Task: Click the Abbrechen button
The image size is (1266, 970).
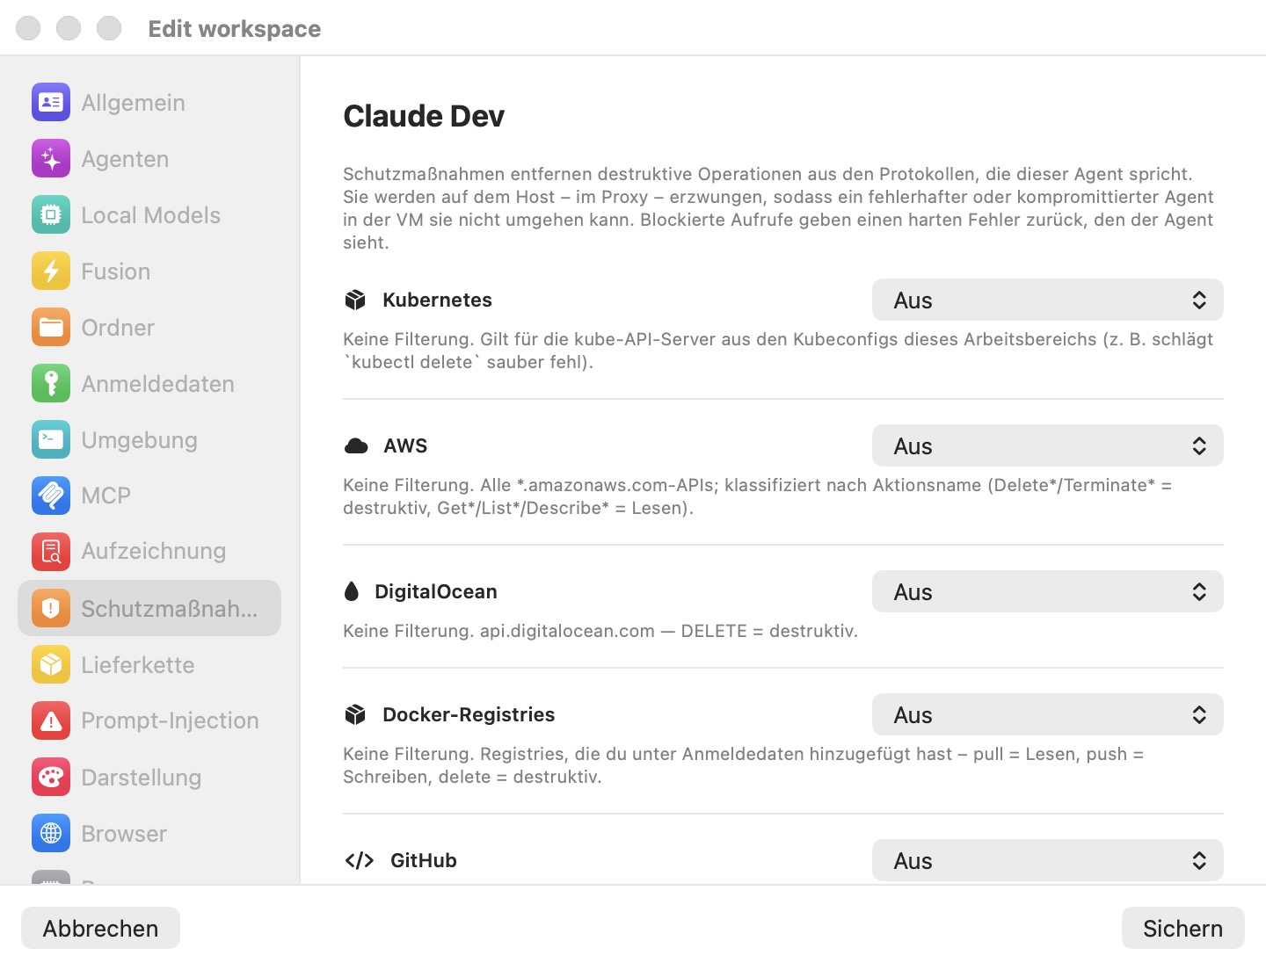Action: pyautogui.click(x=100, y=928)
